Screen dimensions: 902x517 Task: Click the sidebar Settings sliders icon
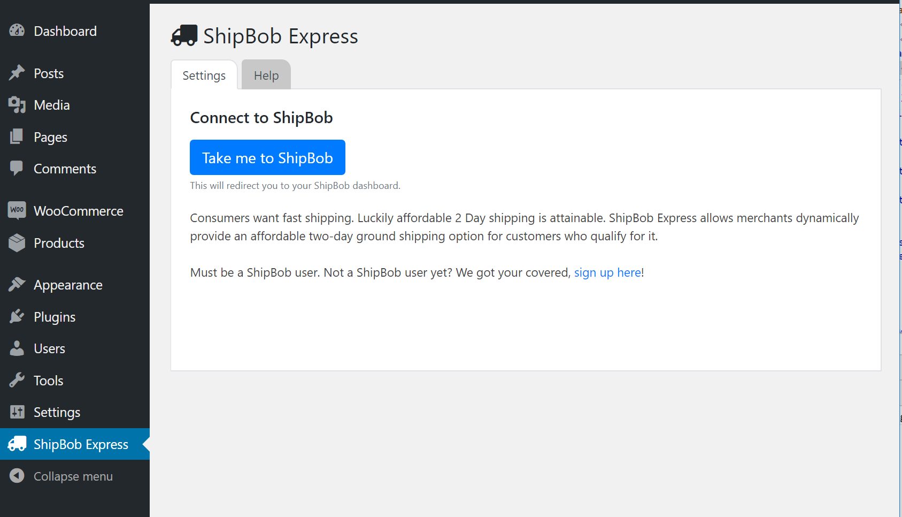(x=17, y=412)
